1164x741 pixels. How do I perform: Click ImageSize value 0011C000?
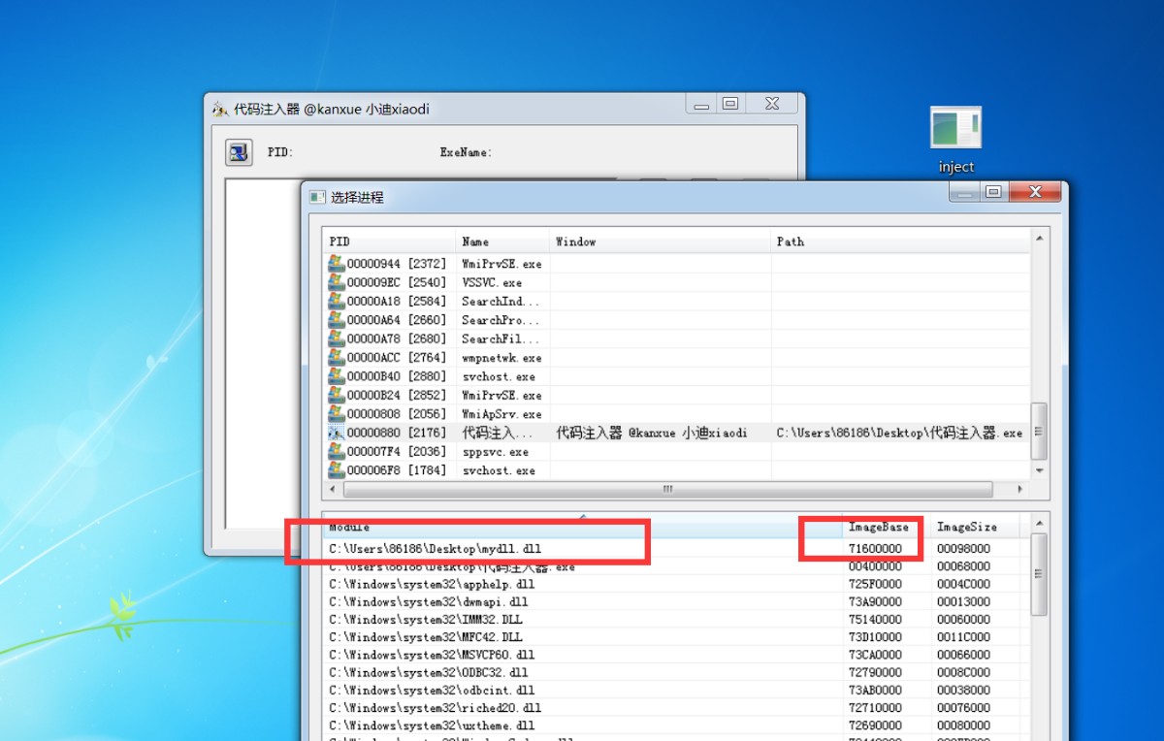[x=963, y=637]
